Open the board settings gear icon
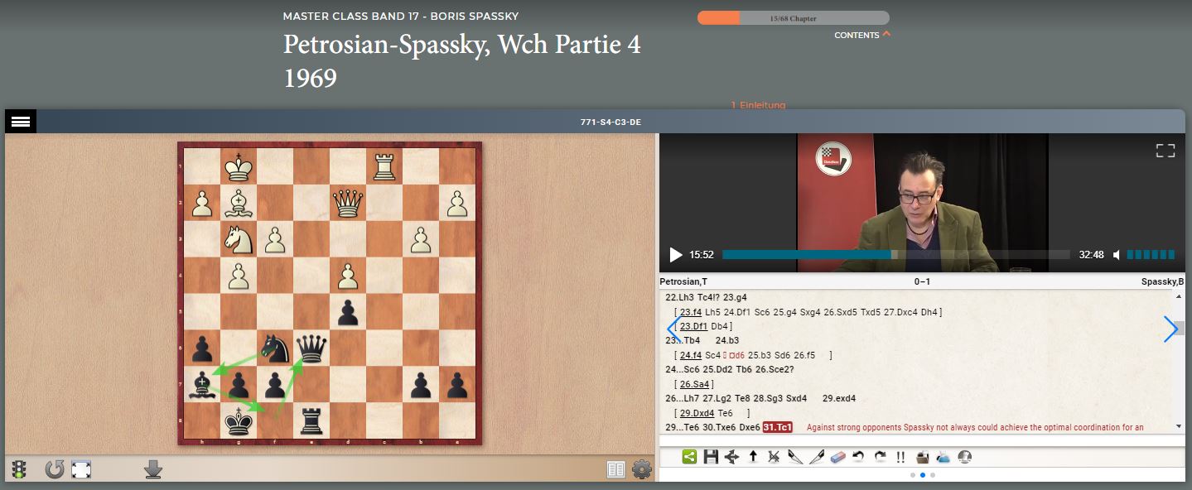 [642, 470]
